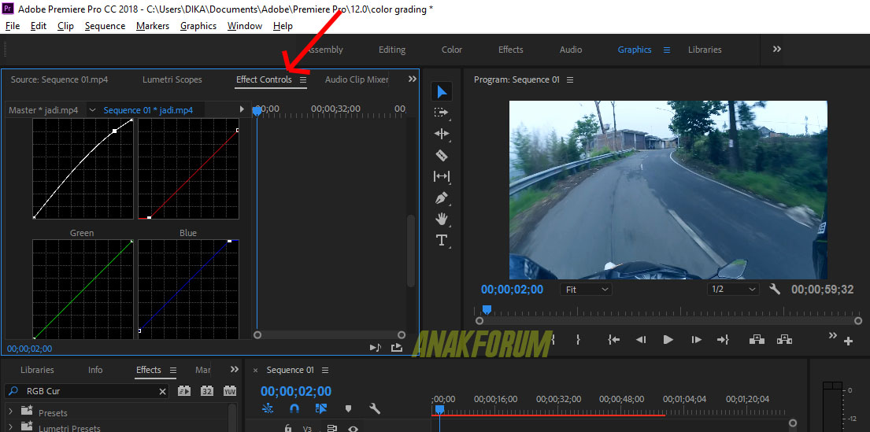The image size is (870, 432).
Task: Toggle V3 track lock
Action: [288, 428]
